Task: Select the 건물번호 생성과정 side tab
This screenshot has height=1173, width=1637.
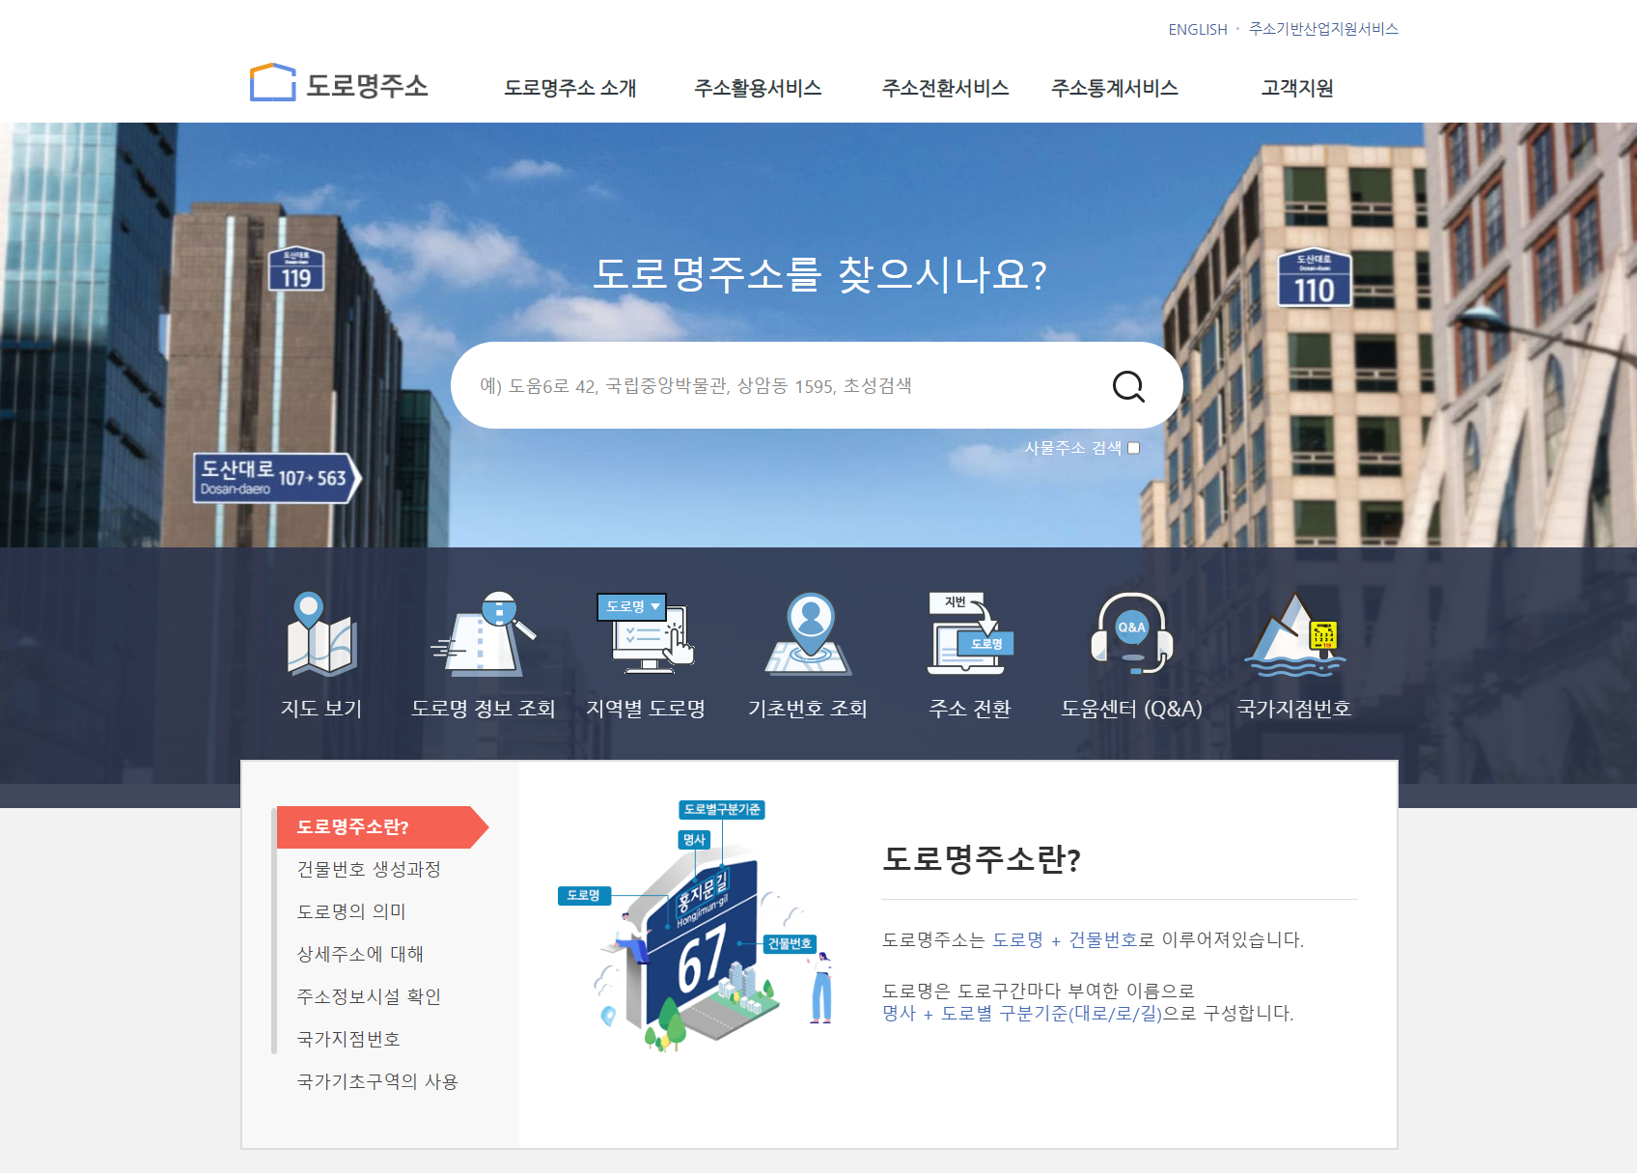Action: click(x=369, y=869)
